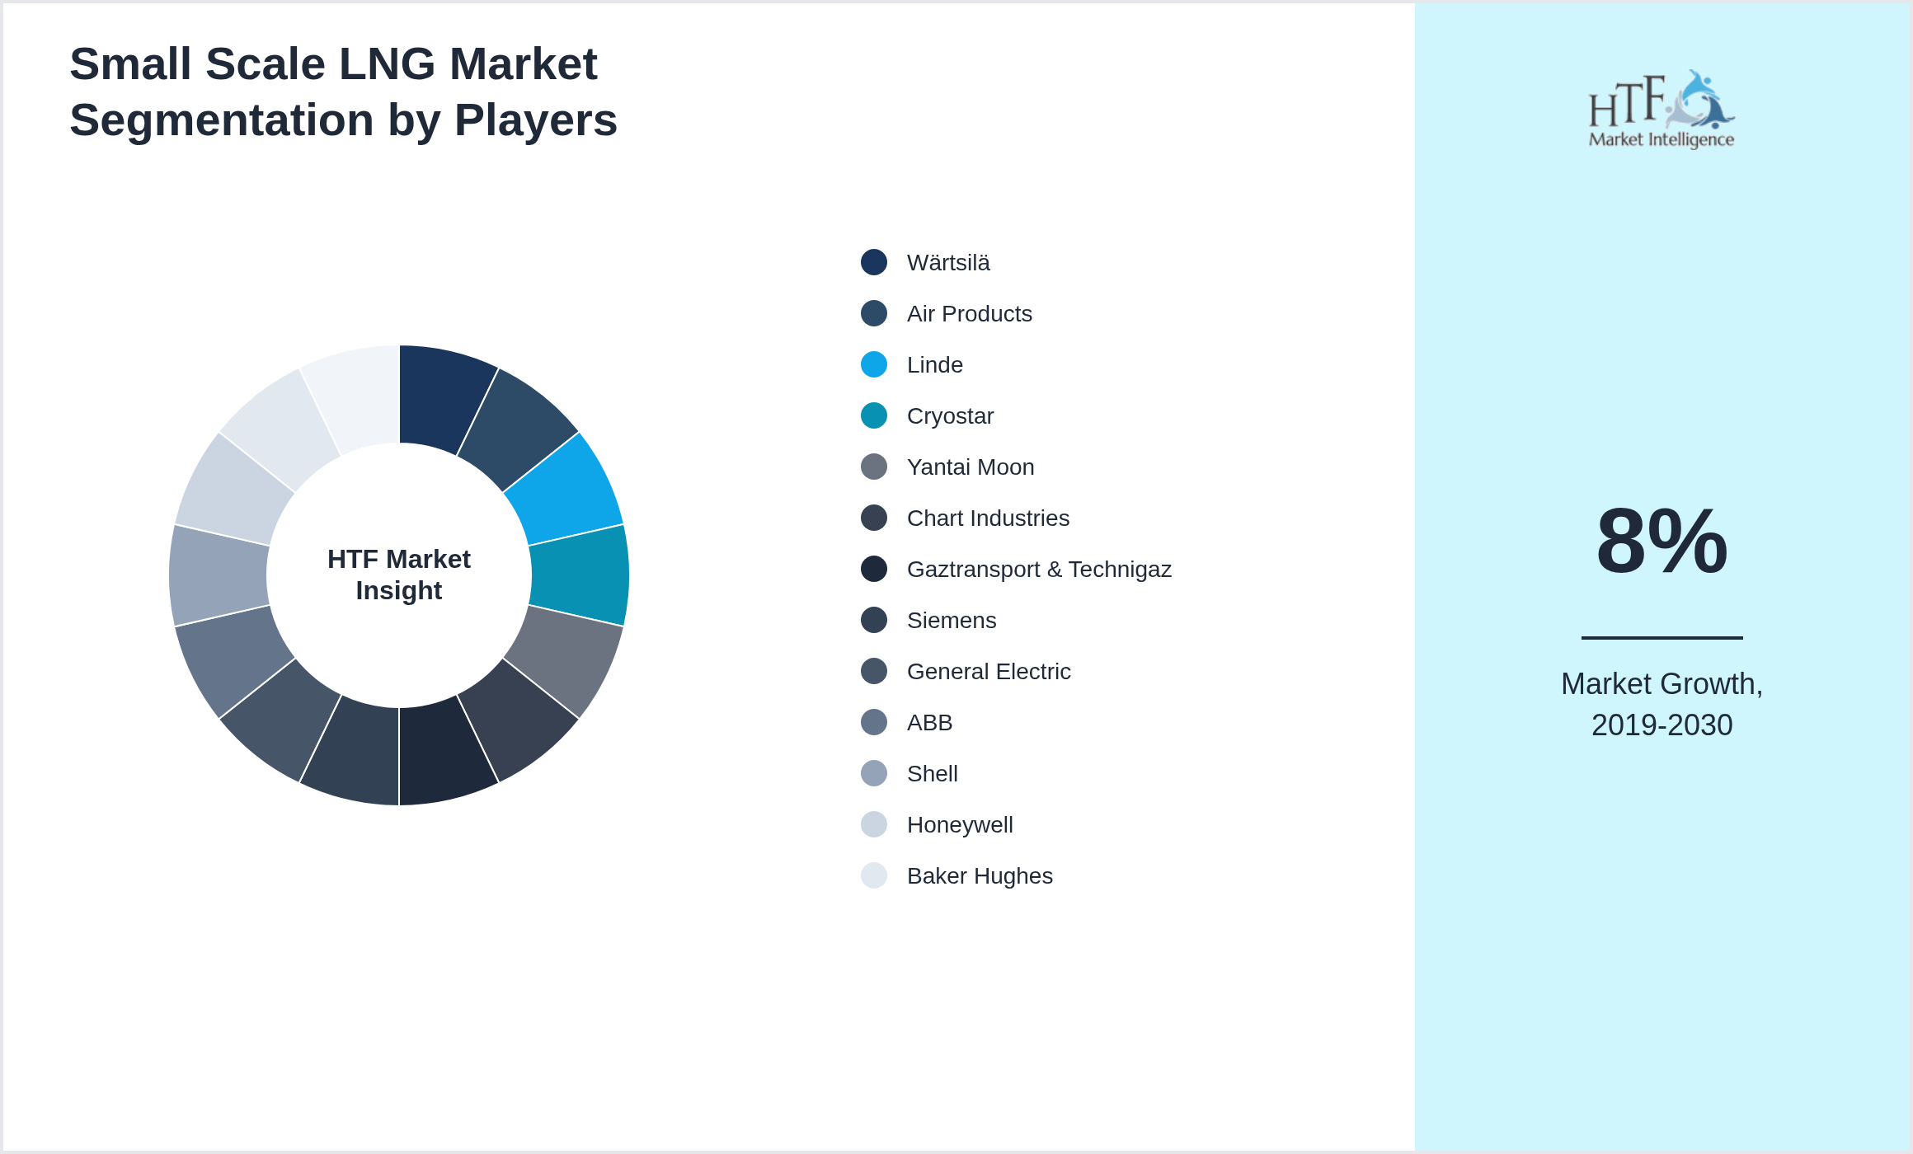This screenshot has width=1913, height=1154.
Task: Click the HTF Market Insight center text
Action: (x=399, y=575)
